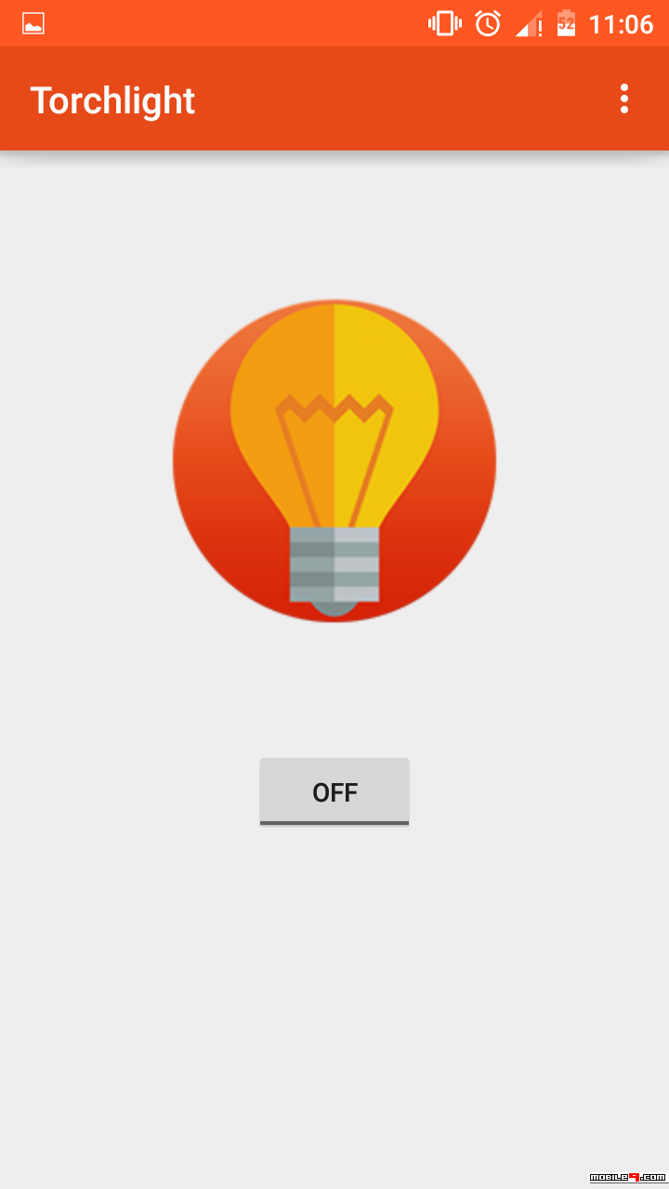
Task: Tap the dark underline of the OFF button
Action: [x=334, y=823]
